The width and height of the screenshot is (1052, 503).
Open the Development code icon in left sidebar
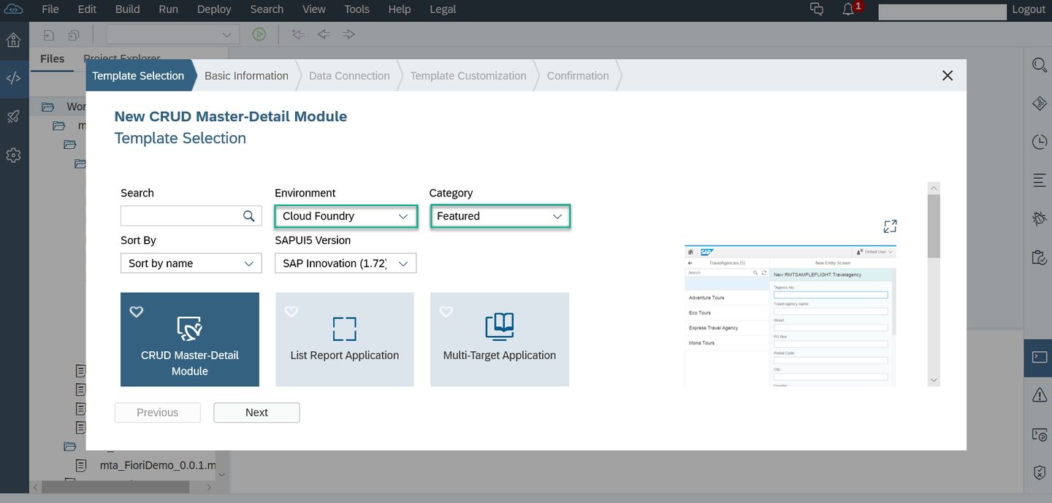pyautogui.click(x=13, y=79)
